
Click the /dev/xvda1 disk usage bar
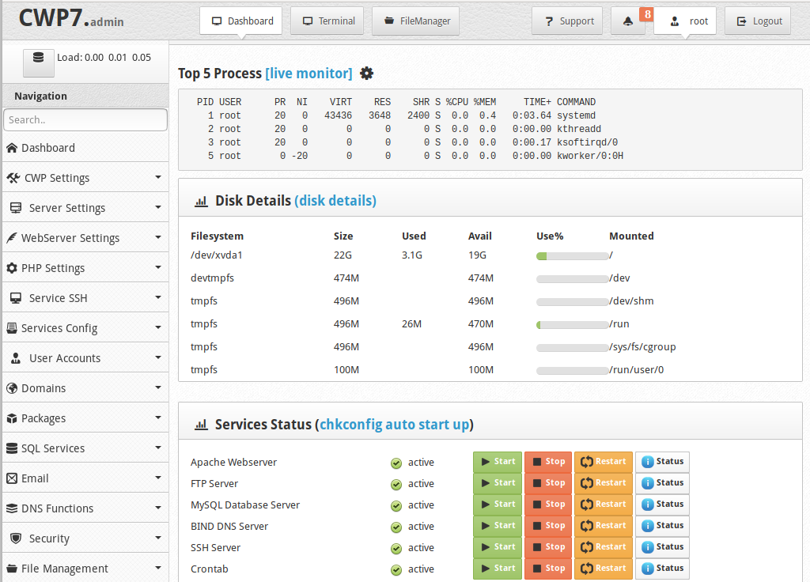[x=573, y=255]
